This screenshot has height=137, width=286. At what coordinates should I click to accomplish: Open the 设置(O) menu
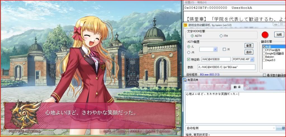pos(190,2)
